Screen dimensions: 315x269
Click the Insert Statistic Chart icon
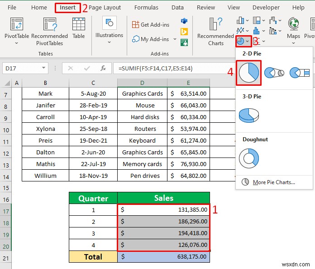(256, 31)
